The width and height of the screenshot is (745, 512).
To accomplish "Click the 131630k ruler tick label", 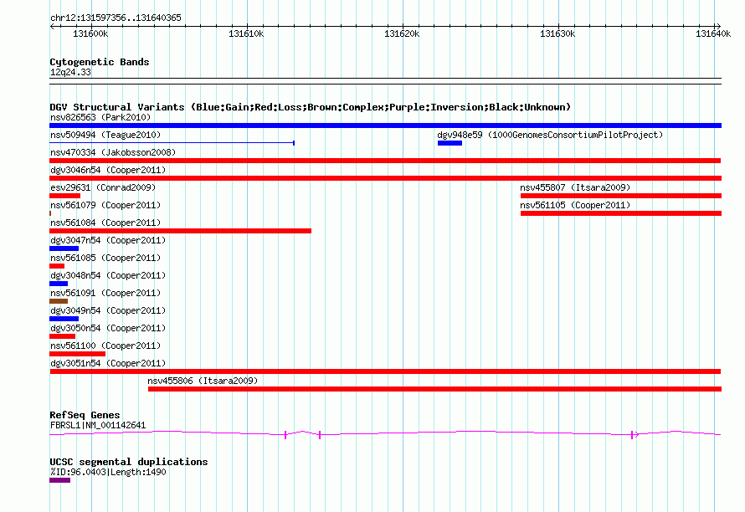I will coord(557,33).
